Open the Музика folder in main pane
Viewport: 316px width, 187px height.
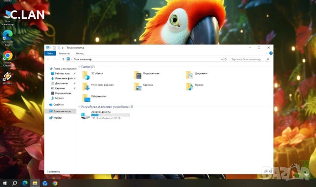click(195, 87)
